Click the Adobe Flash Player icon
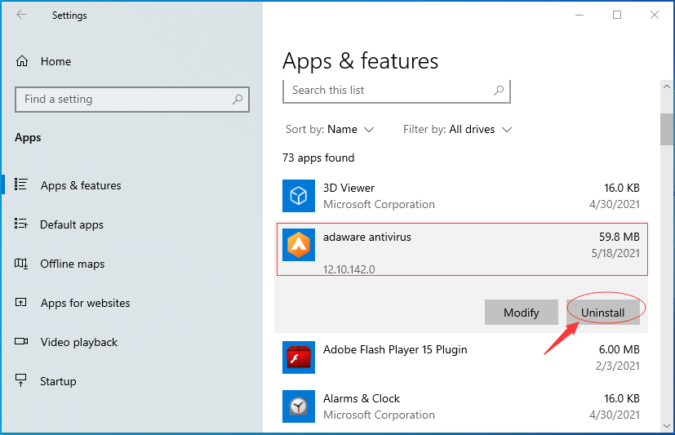This screenshot has width=675, height=435. 299,357
